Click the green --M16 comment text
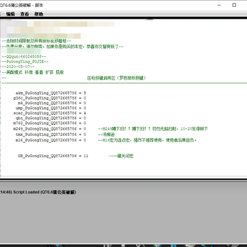This screenshot has height=247, width=247. pos(148,140)
